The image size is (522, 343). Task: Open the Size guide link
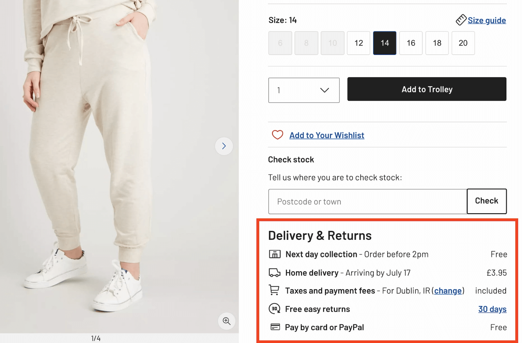[x=487, y=20]
